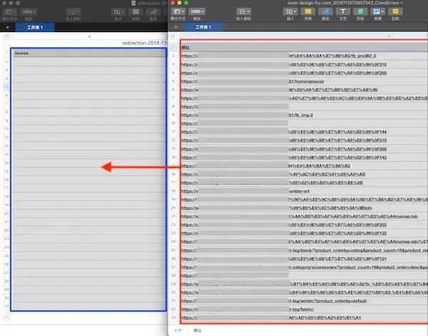
Task: Add a new sheet in the right window
Action: tap(175, 27)
